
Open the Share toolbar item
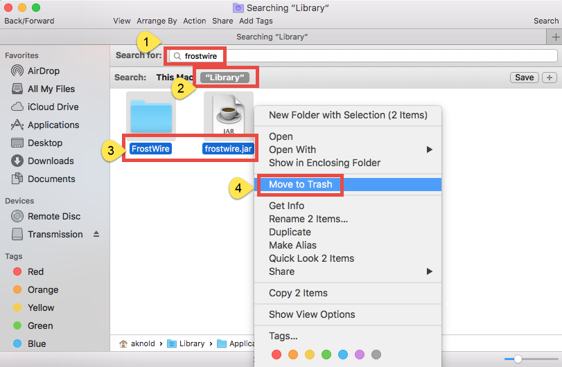222,21
